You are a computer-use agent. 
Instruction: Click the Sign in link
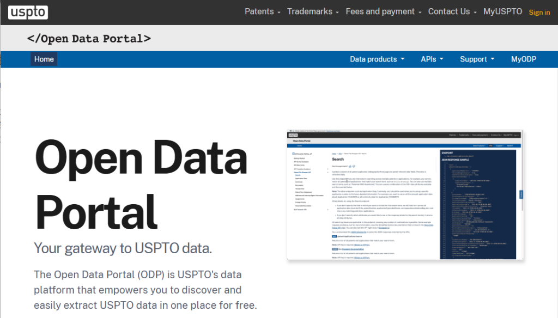(x=539, y=13)
